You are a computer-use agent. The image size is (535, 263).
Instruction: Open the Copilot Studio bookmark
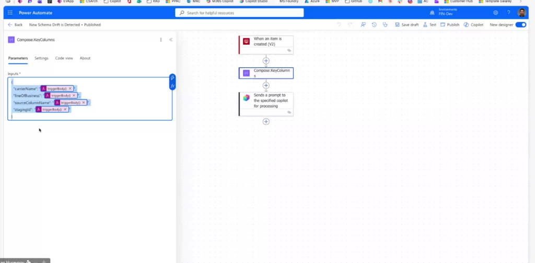coord(253,2)
